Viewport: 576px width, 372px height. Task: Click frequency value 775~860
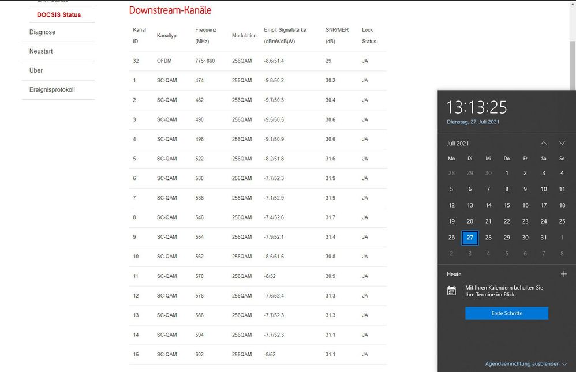(205, 61)
